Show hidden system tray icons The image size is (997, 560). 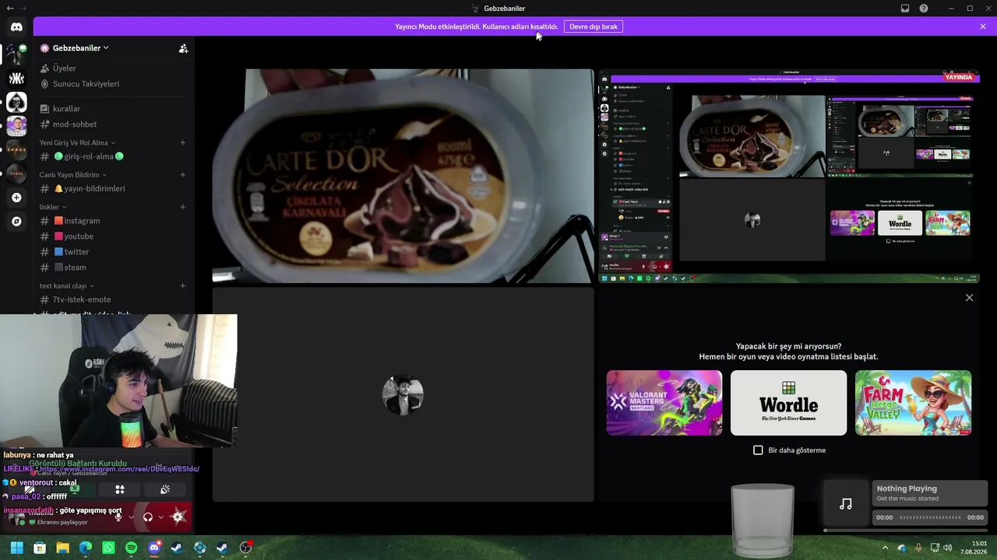click(885, 548)
